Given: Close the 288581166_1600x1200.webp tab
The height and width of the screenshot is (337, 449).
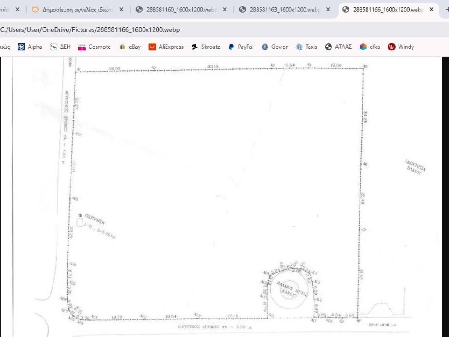Looking at the screenshot, I should pyautogui.click(x=431, y=10).
